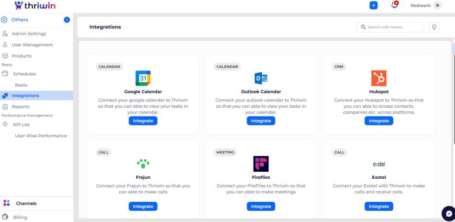Click the Integrations plug icon
This screenshot has height=222, width=455.
(5, 95)
